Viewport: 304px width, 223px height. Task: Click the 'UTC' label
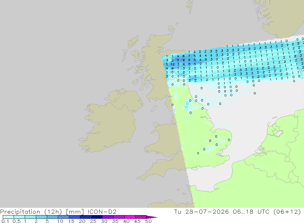pos(263,211)
